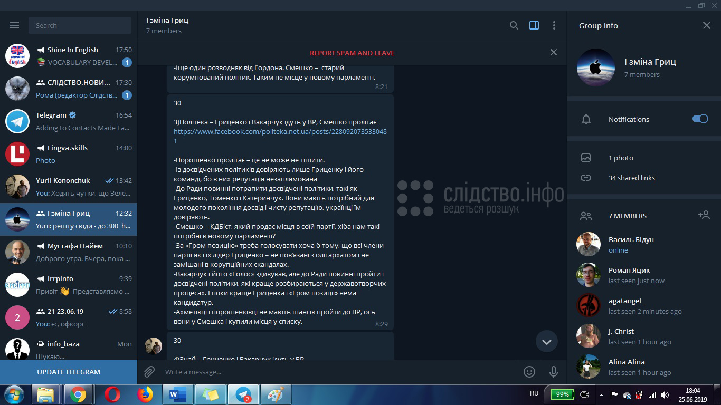Open Sticky Notes in taskbar
Image resolution: width=721 pixels, height=405 pixels.
(210, 394)
